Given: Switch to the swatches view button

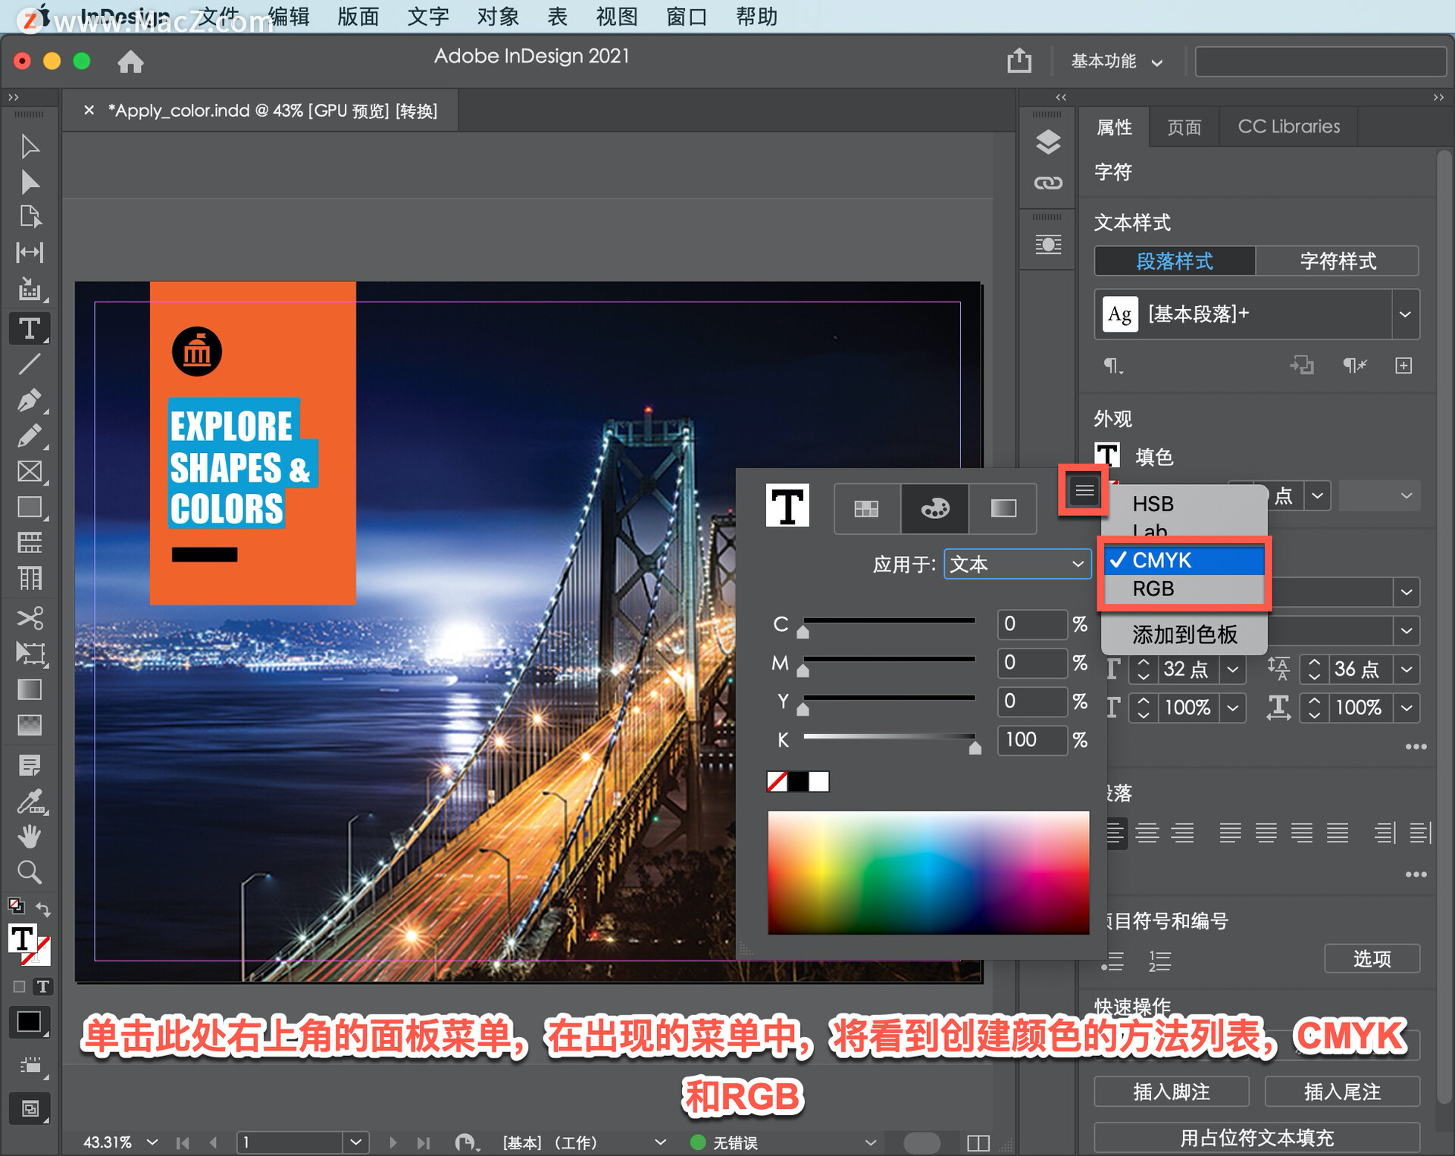Looking at the screenshot, I should tap(866, 508).
